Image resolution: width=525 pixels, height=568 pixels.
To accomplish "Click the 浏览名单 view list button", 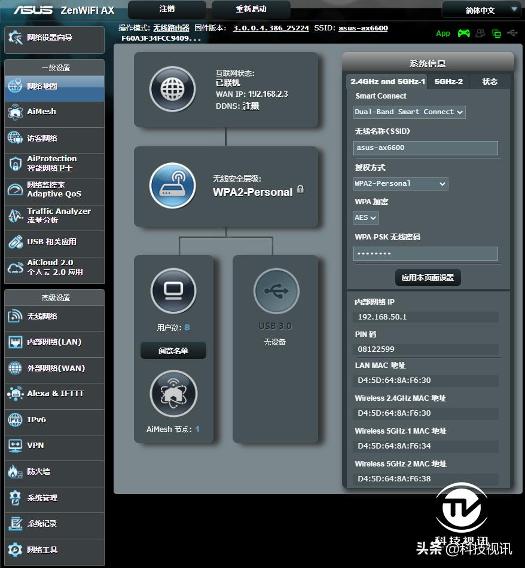I will click(x=173, y=351).
